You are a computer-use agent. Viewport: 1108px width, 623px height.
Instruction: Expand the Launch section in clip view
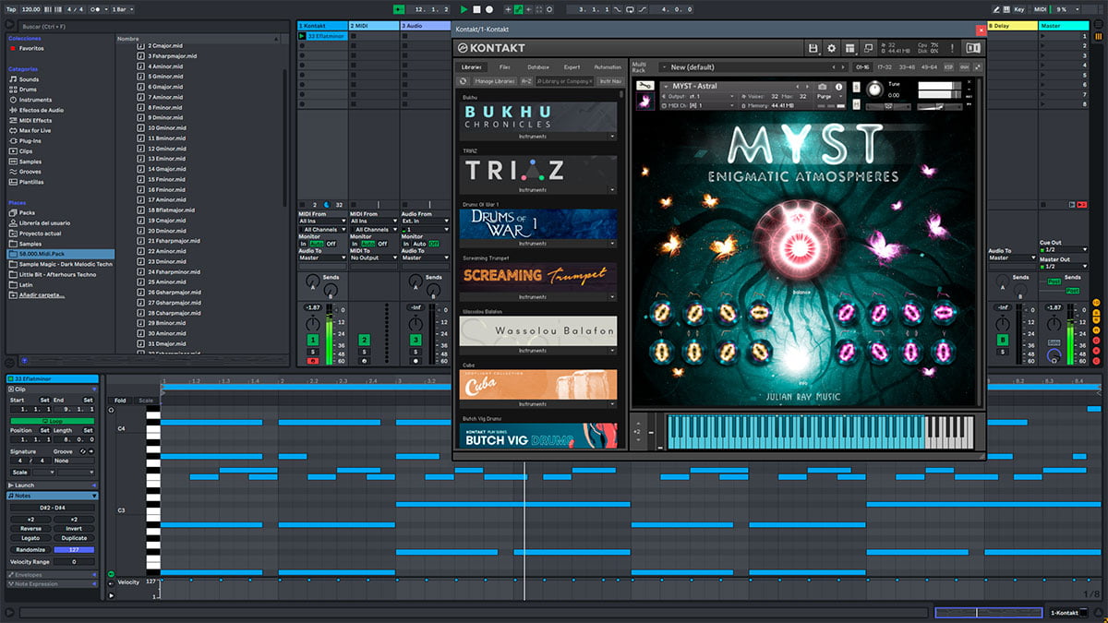(x=53, y=485)
